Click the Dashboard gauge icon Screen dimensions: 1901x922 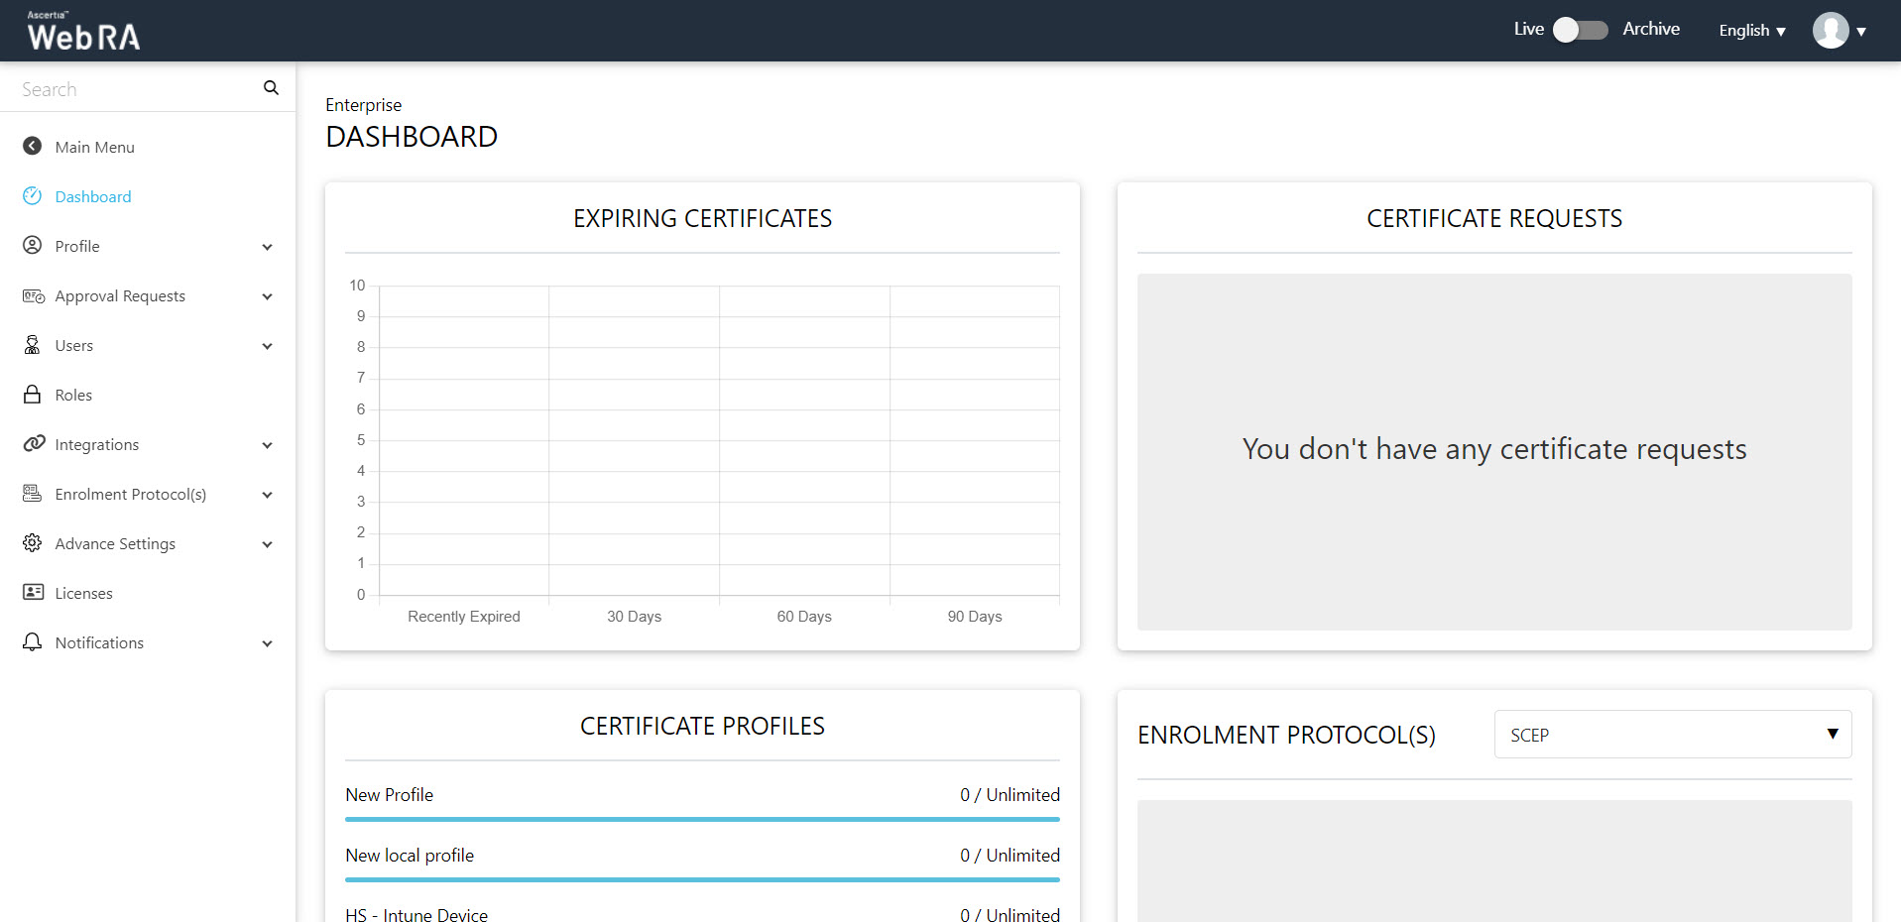(33, 196)
